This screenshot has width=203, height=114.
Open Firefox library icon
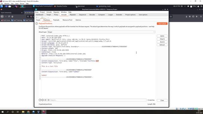click(190, 16)
